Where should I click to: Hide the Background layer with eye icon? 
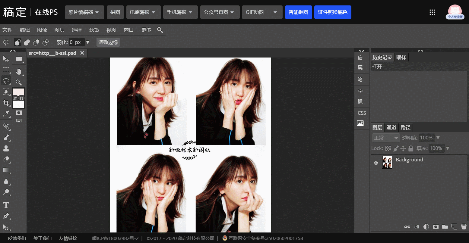[x=376, y=163]
